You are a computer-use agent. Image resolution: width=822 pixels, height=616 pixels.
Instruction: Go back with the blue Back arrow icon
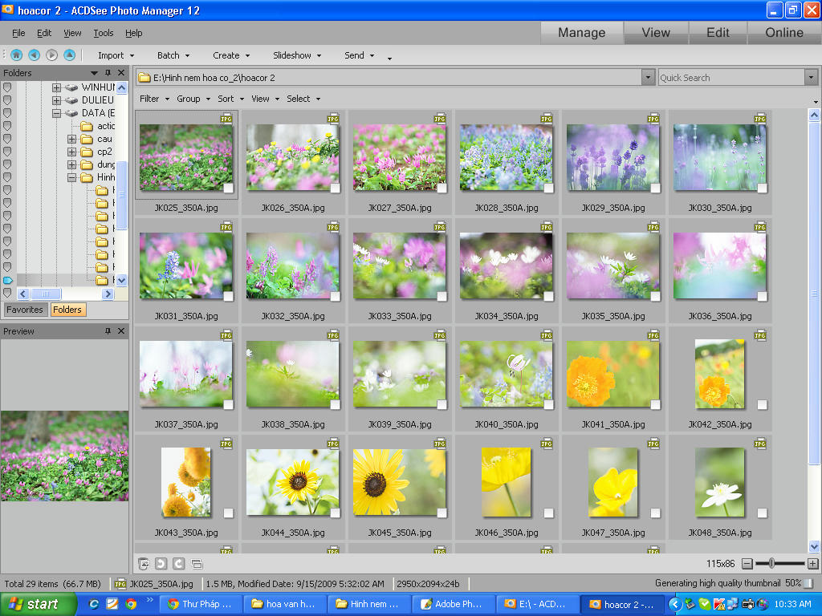pyautogui.click(x=34, y=55)
